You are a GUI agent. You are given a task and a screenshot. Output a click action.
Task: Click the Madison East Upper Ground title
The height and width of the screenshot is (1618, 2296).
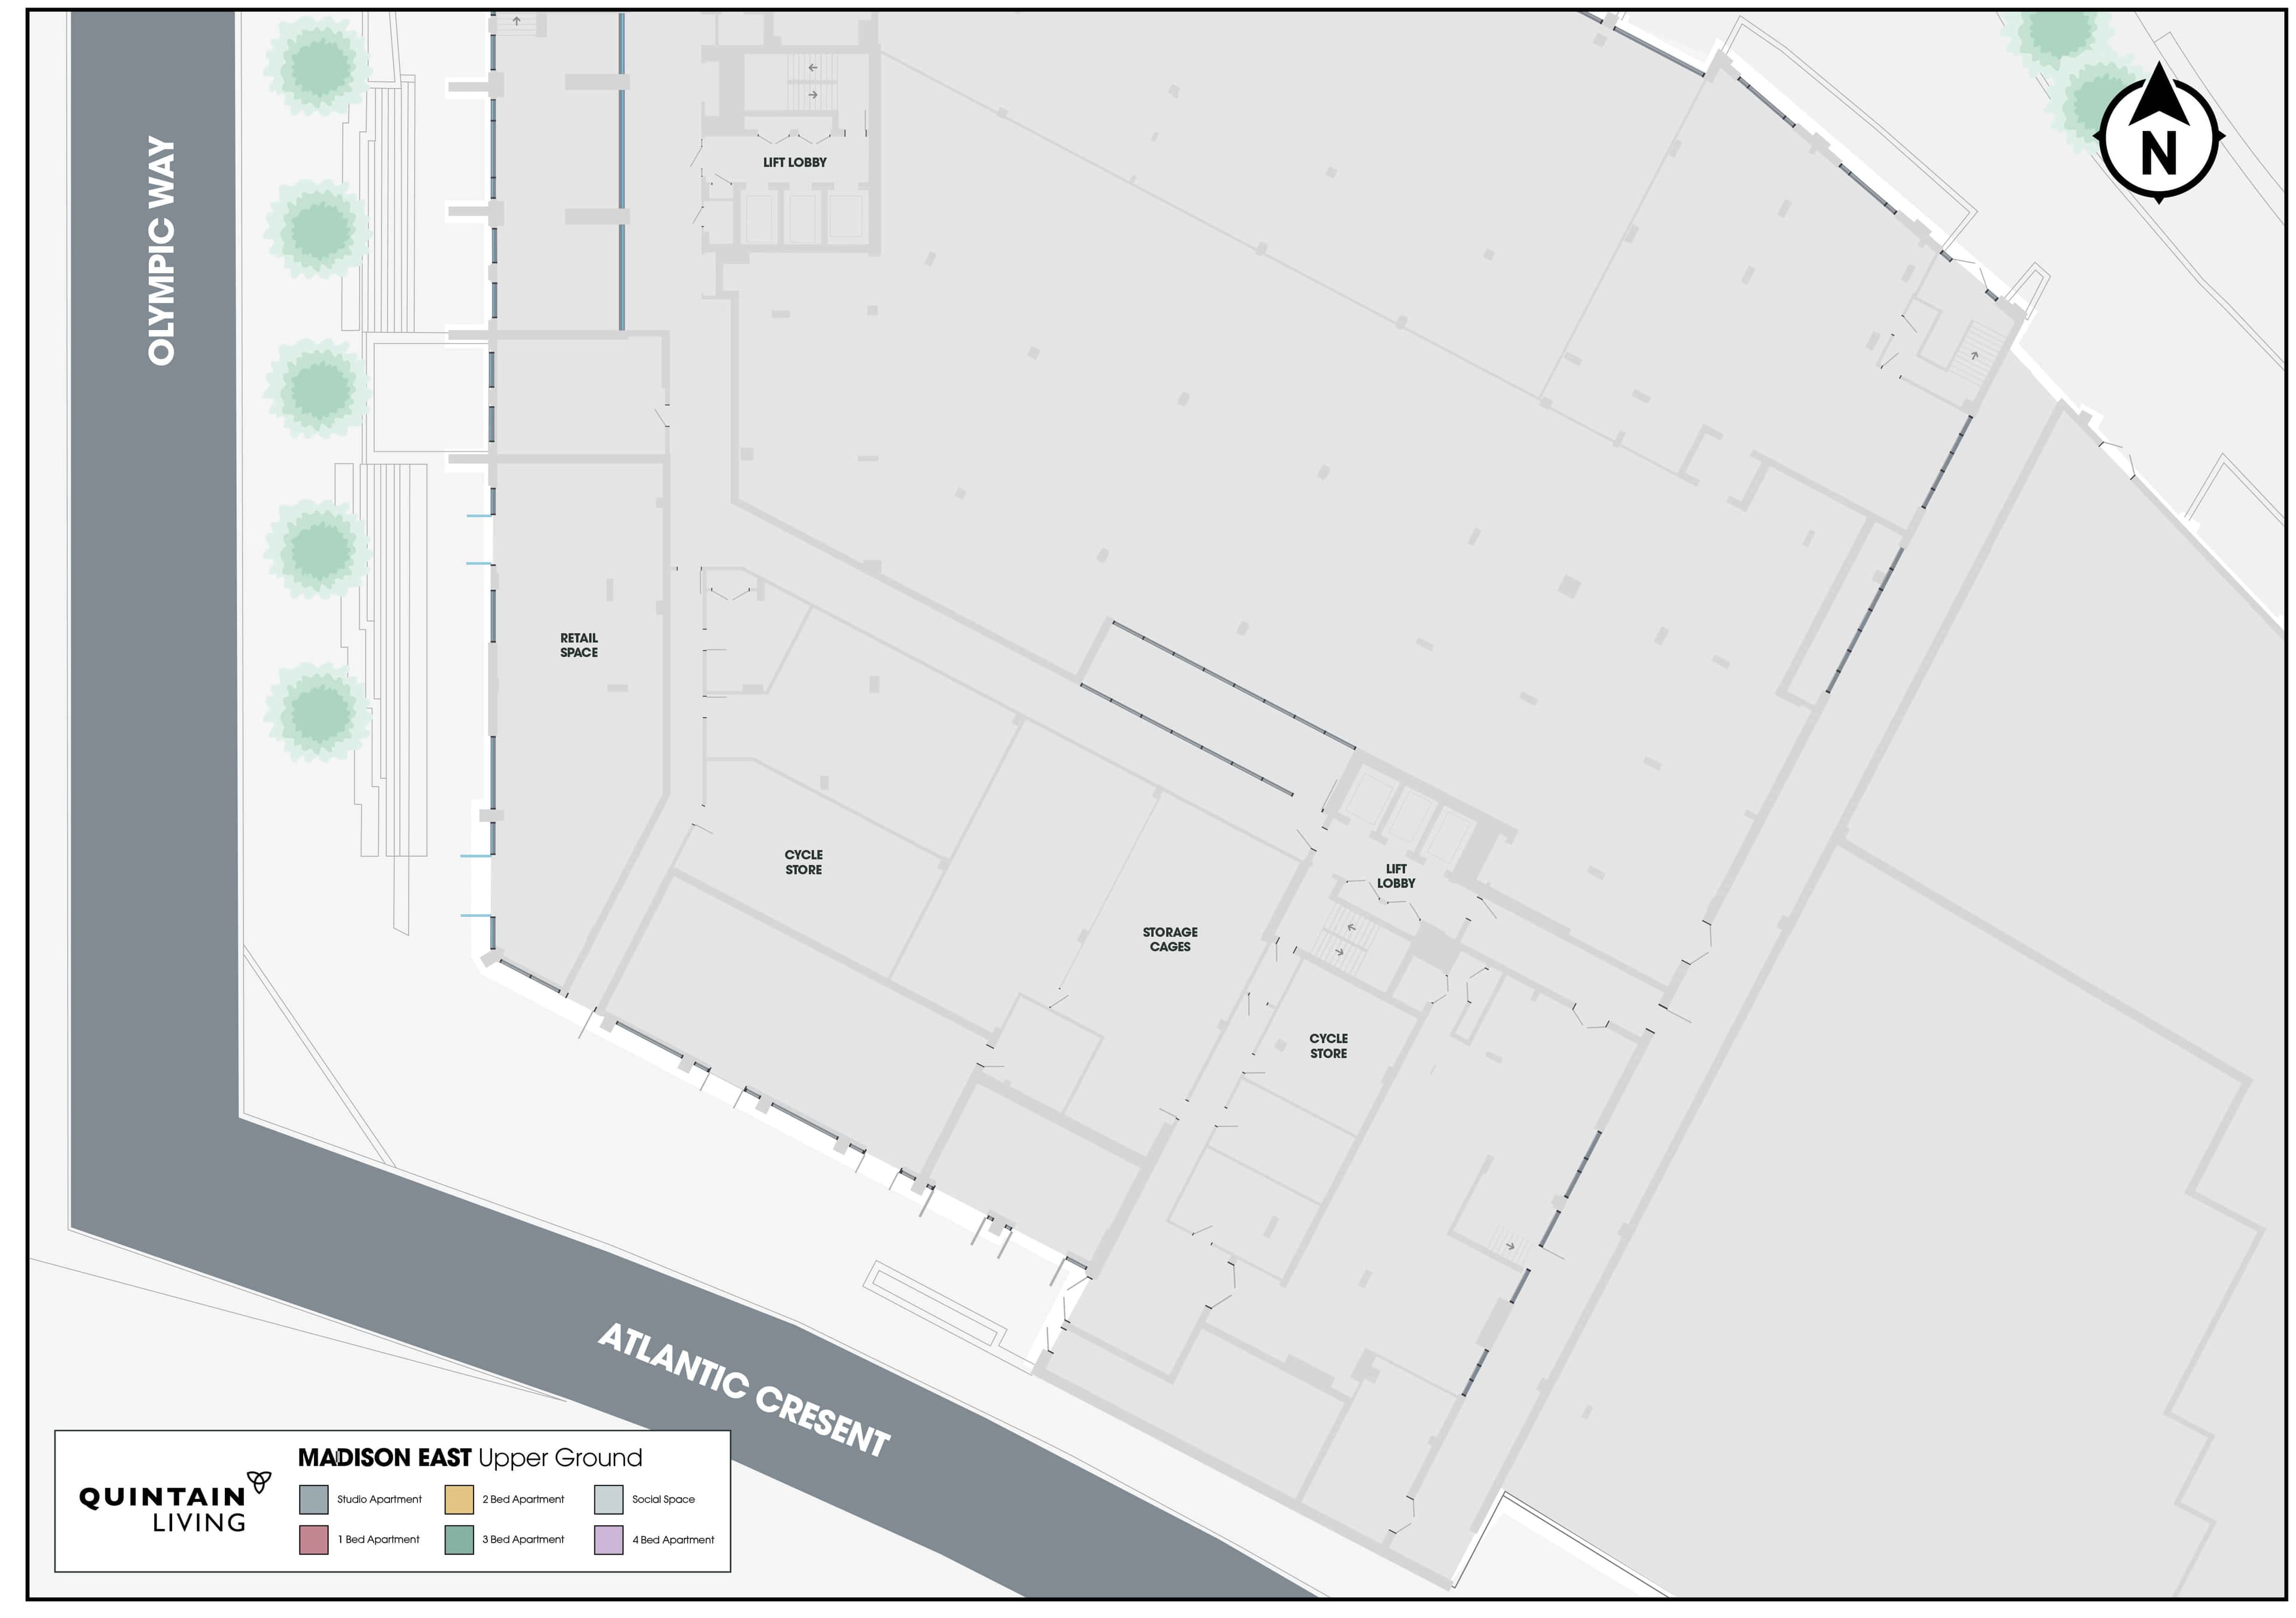[x=470, y=1457]
